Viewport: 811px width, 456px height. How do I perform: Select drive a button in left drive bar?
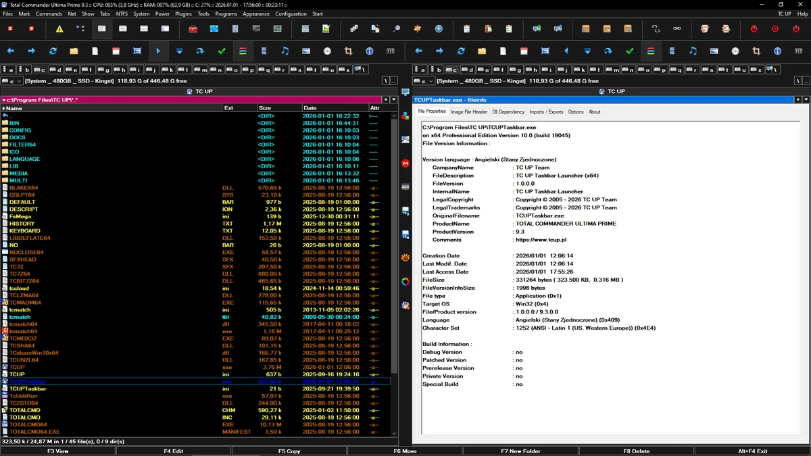coord(7,70)
